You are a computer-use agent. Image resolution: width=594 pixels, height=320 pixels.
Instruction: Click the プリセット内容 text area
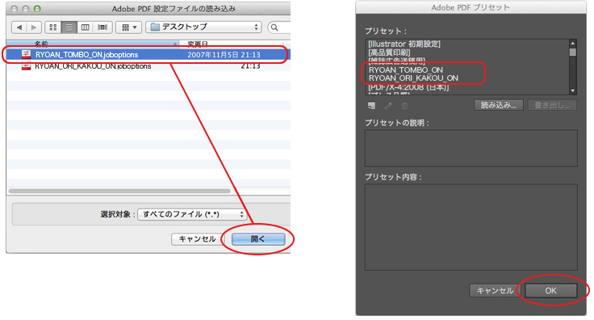[471, 227]
